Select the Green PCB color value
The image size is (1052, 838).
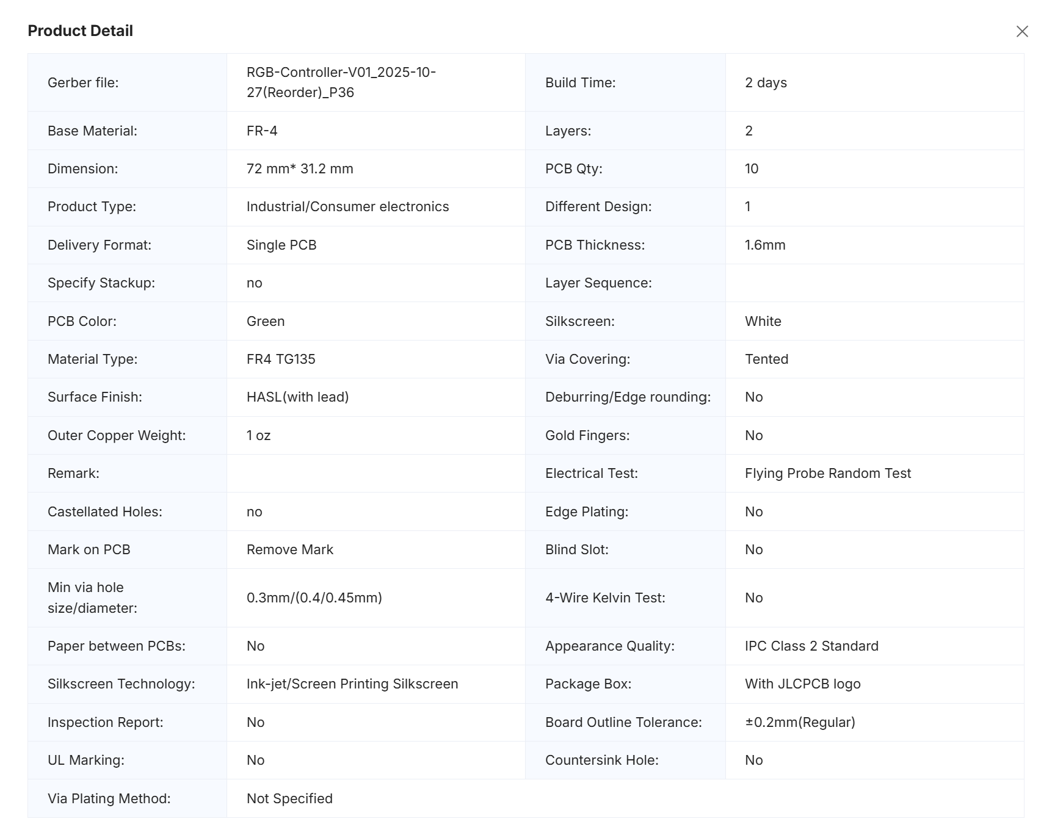coord(266,321)
